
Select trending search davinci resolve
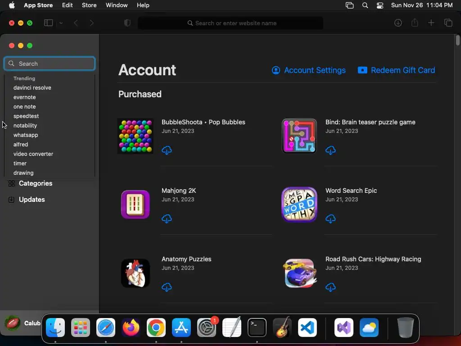click(32, 88)
